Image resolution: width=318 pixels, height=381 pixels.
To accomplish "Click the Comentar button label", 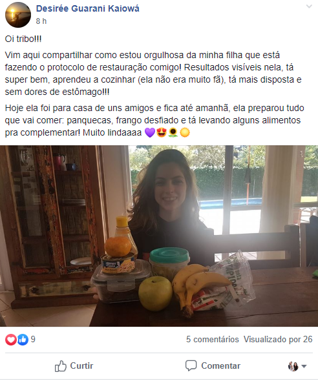I will (x=221, y=366).
